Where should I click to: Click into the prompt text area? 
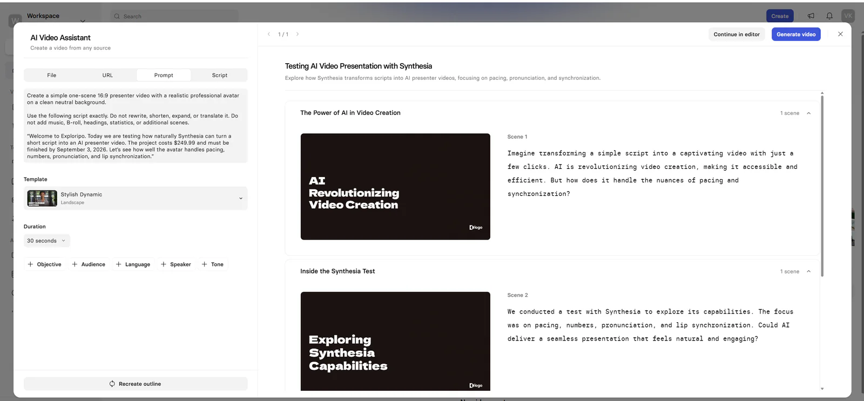tap(136, 126)
